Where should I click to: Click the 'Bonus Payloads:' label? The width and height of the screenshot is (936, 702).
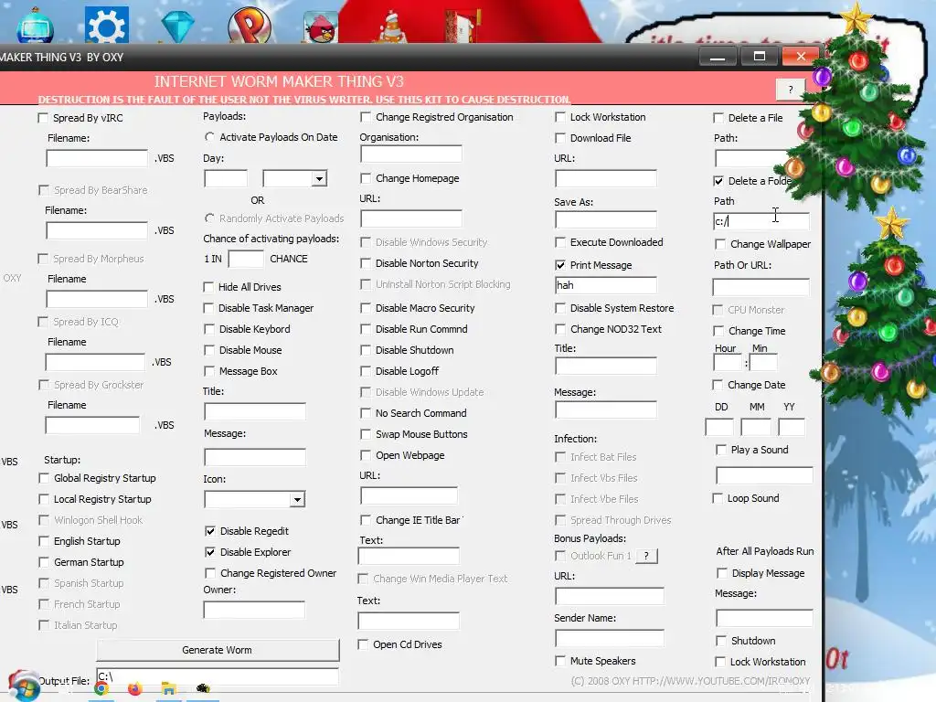(x=590, y=538)
